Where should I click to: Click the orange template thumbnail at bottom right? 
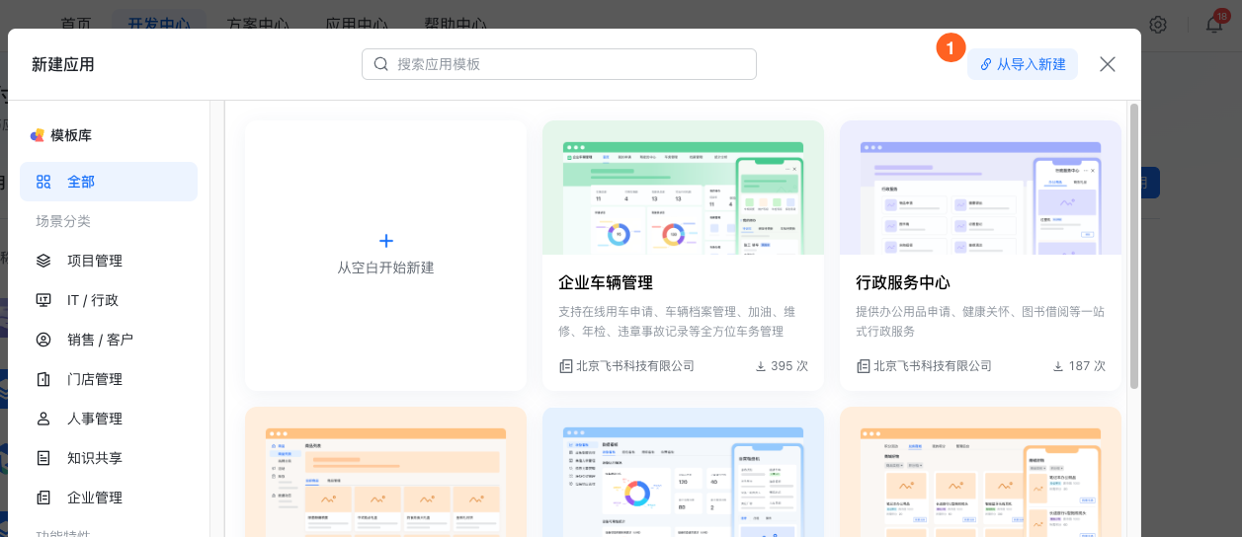pyautogui.click(x=980, y=472)
